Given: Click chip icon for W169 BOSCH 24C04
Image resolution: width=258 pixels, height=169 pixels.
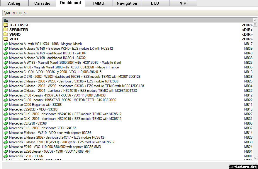Looking at the screenshot, I should [x=6, y=53].
